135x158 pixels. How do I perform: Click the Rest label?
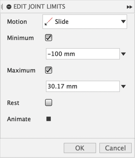[x=13, y=103]
